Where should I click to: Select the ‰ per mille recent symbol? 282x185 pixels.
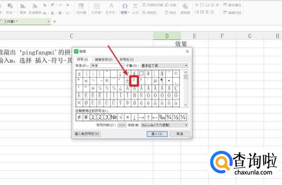[162, 117]
